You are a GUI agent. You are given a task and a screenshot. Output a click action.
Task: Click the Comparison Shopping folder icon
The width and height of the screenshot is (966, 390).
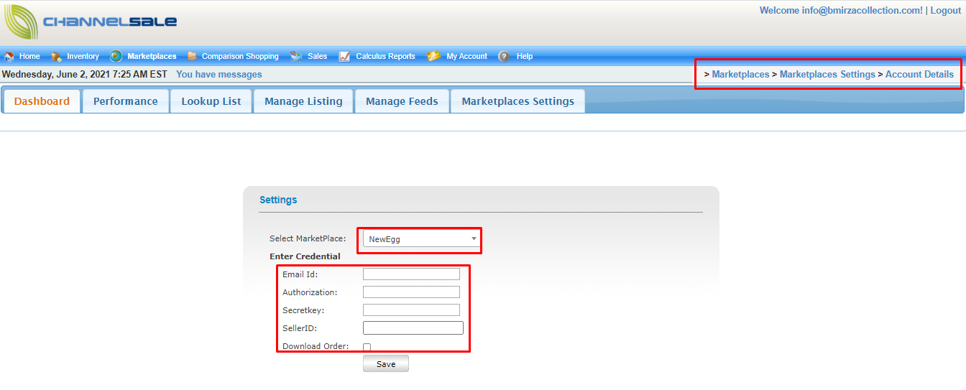192,56
